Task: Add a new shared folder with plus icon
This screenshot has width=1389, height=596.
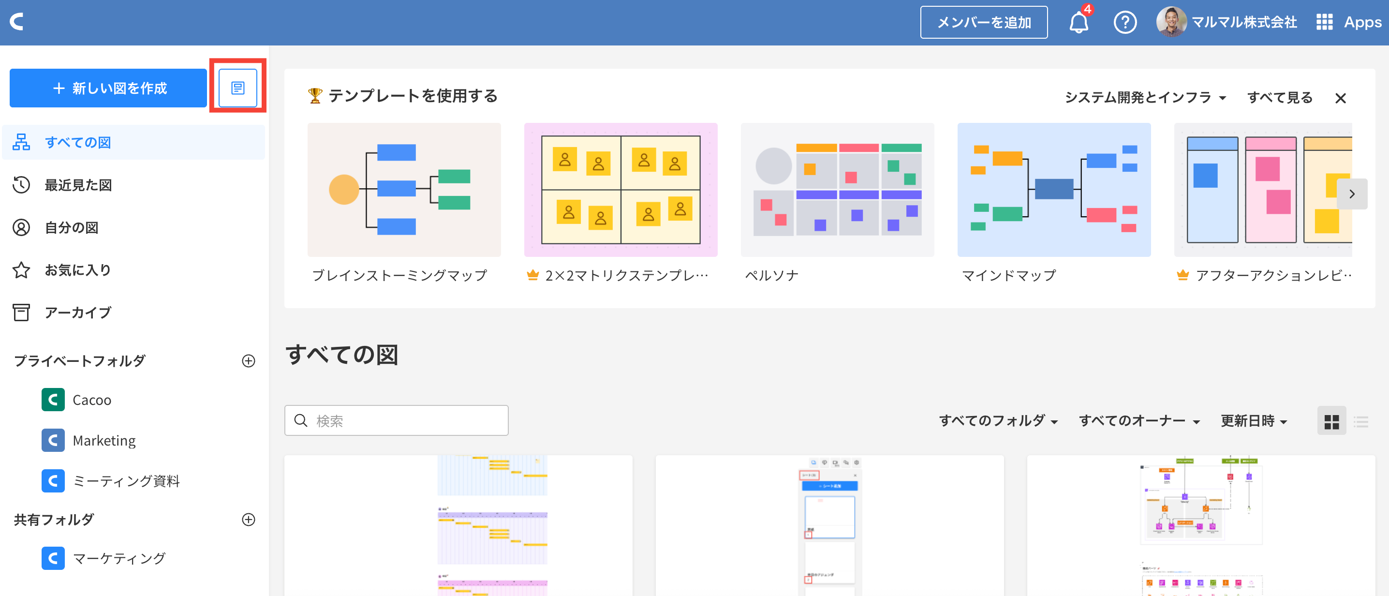Action: coord(249,520)
